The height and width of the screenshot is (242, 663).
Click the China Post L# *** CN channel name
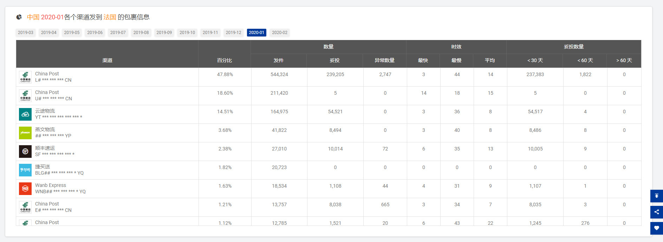tap(53, 77)
